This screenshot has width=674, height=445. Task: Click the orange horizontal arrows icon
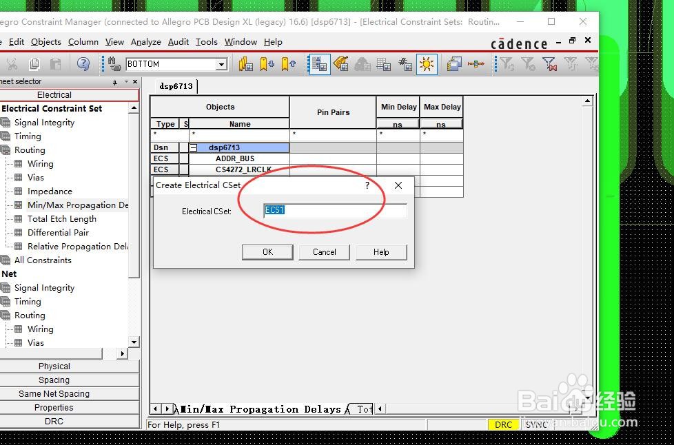(476, 65)
